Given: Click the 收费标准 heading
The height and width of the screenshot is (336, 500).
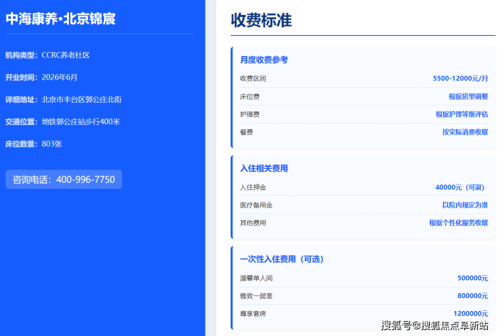Looking at the screenshot, I should coord(261,20).
